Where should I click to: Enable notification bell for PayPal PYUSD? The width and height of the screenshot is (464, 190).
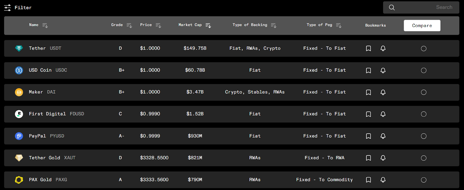pyautogui.click(x=383, y=136)
